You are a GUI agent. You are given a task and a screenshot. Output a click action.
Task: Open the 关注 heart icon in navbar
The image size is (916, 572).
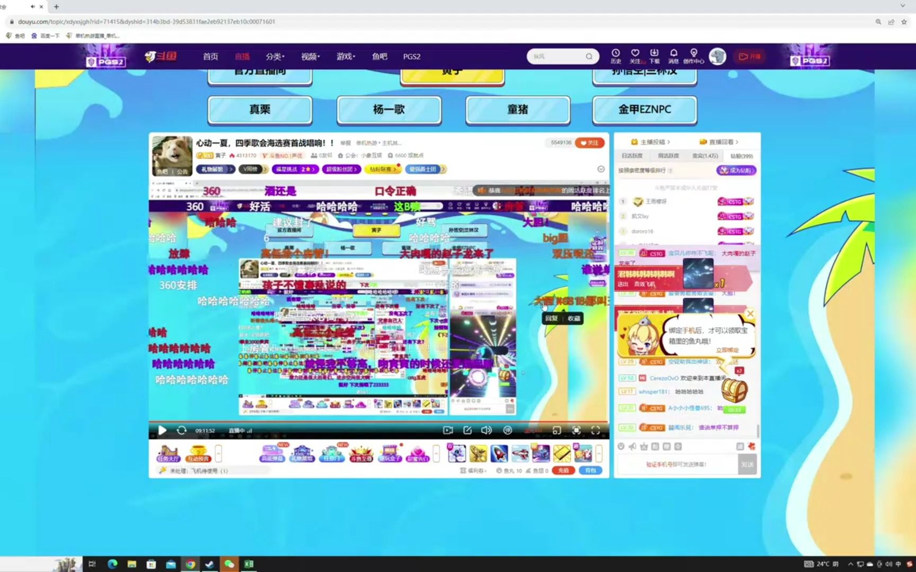click(635, 56)
